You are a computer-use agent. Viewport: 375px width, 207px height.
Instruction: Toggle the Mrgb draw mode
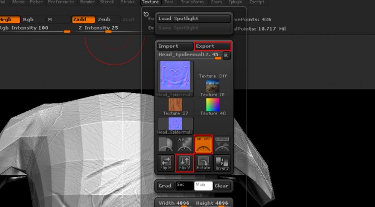tap(9, 20)
